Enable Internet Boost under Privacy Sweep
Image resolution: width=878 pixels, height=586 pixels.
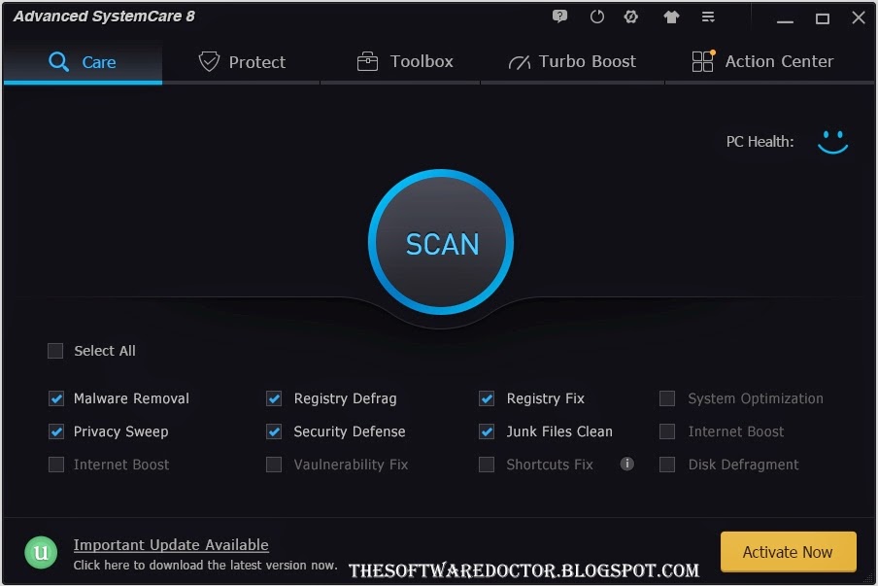coord(56,465)
